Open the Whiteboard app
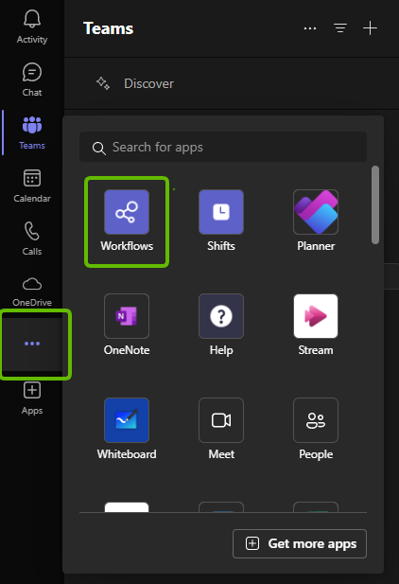The height and width of the screenshot is (584, 399). click(127, 429)
